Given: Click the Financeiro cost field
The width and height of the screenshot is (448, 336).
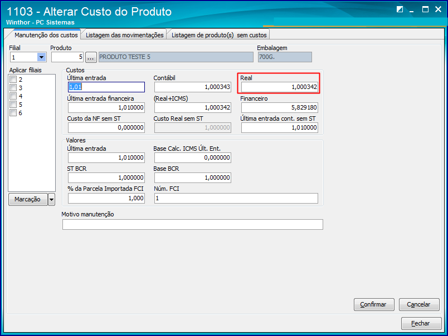Looking at the screenshot, I should coord(279,107).
